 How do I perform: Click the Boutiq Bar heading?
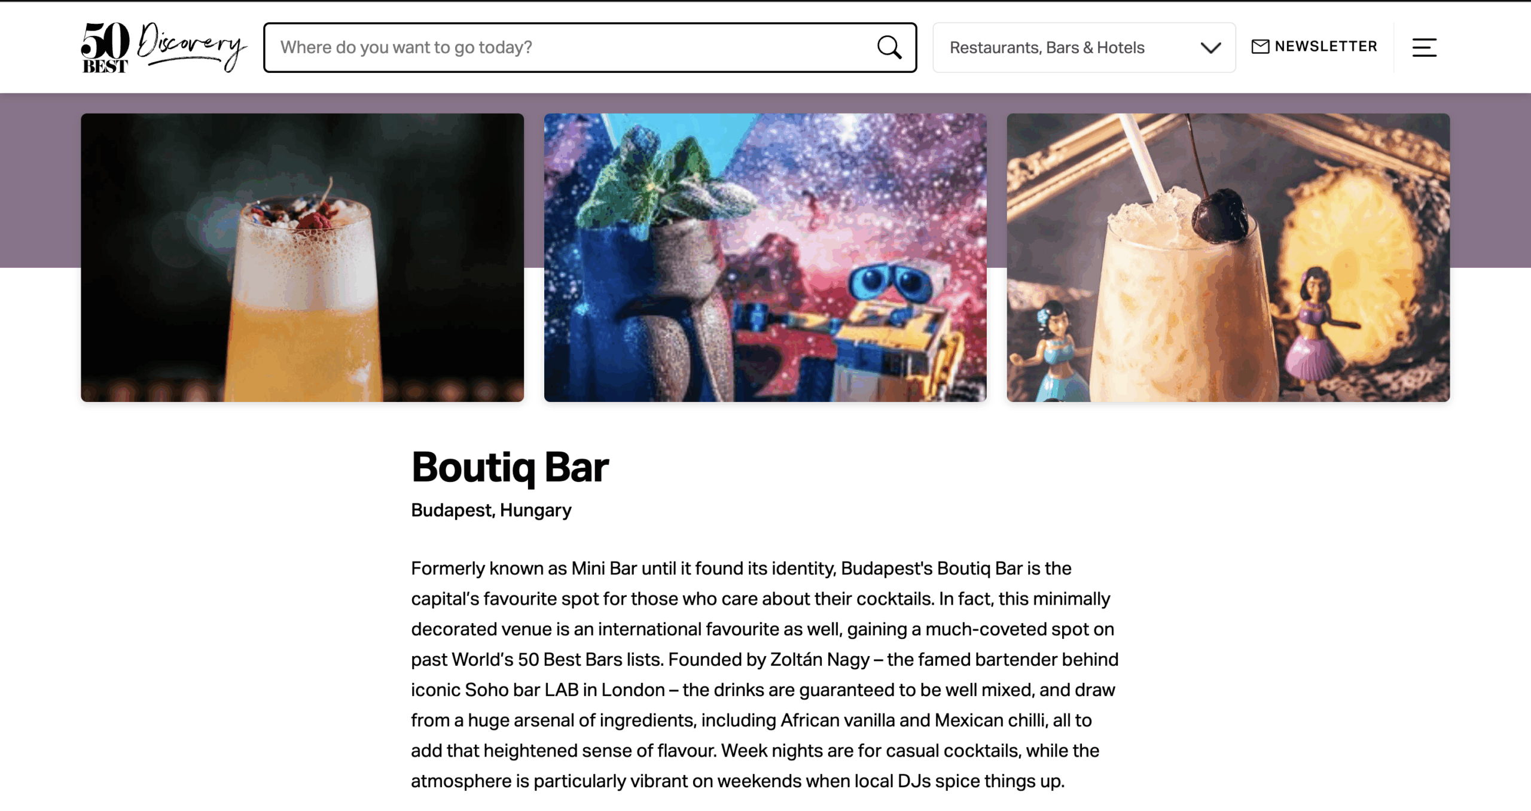coord(510,467)
